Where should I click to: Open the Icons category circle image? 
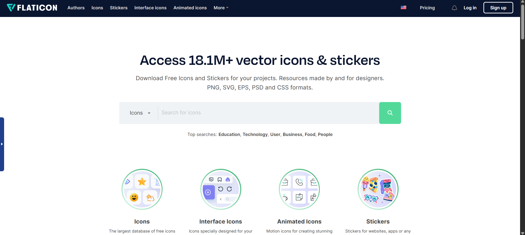142,189
